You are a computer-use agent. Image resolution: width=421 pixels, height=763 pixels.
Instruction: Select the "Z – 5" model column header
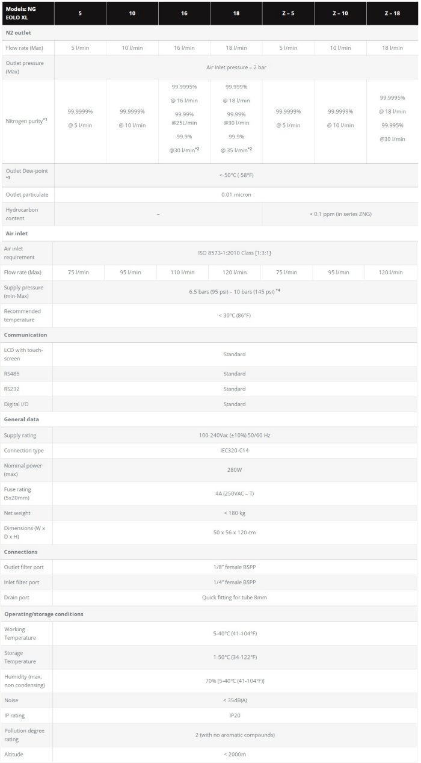[288, 13]
